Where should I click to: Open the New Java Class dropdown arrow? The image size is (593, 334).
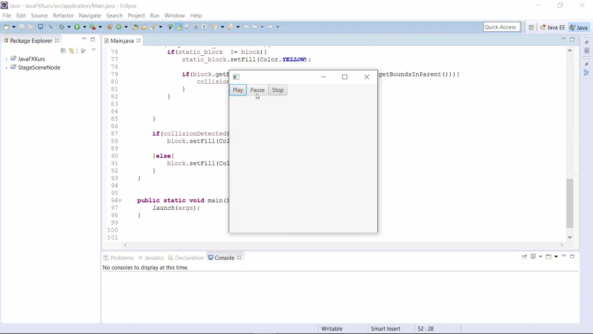[126, 27]
